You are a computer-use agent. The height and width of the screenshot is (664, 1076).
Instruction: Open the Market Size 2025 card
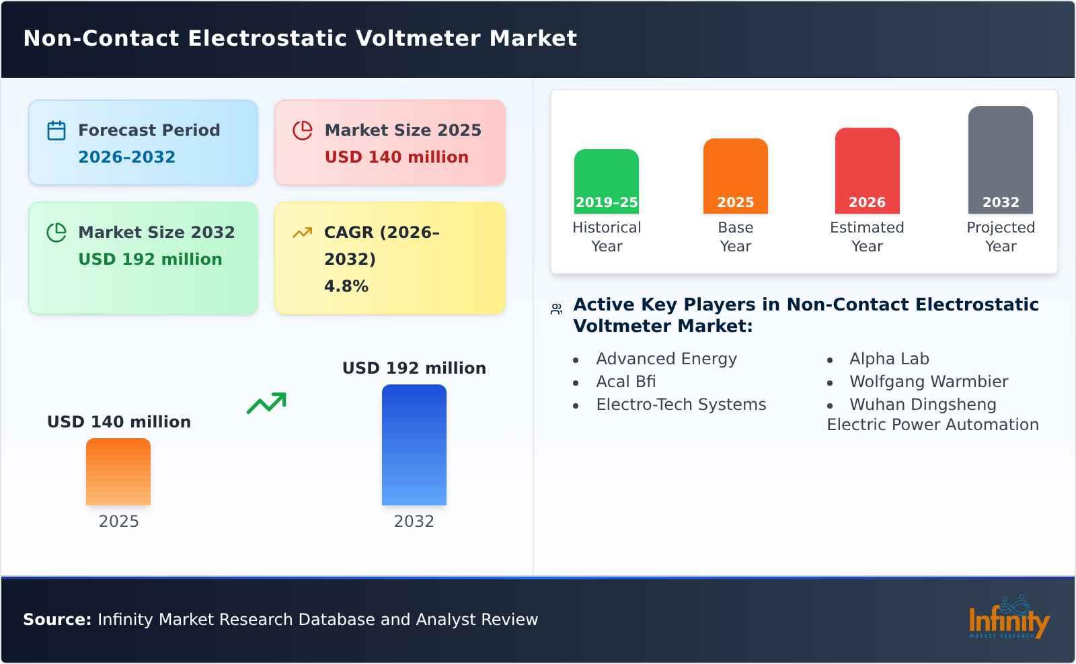[390, 142]
